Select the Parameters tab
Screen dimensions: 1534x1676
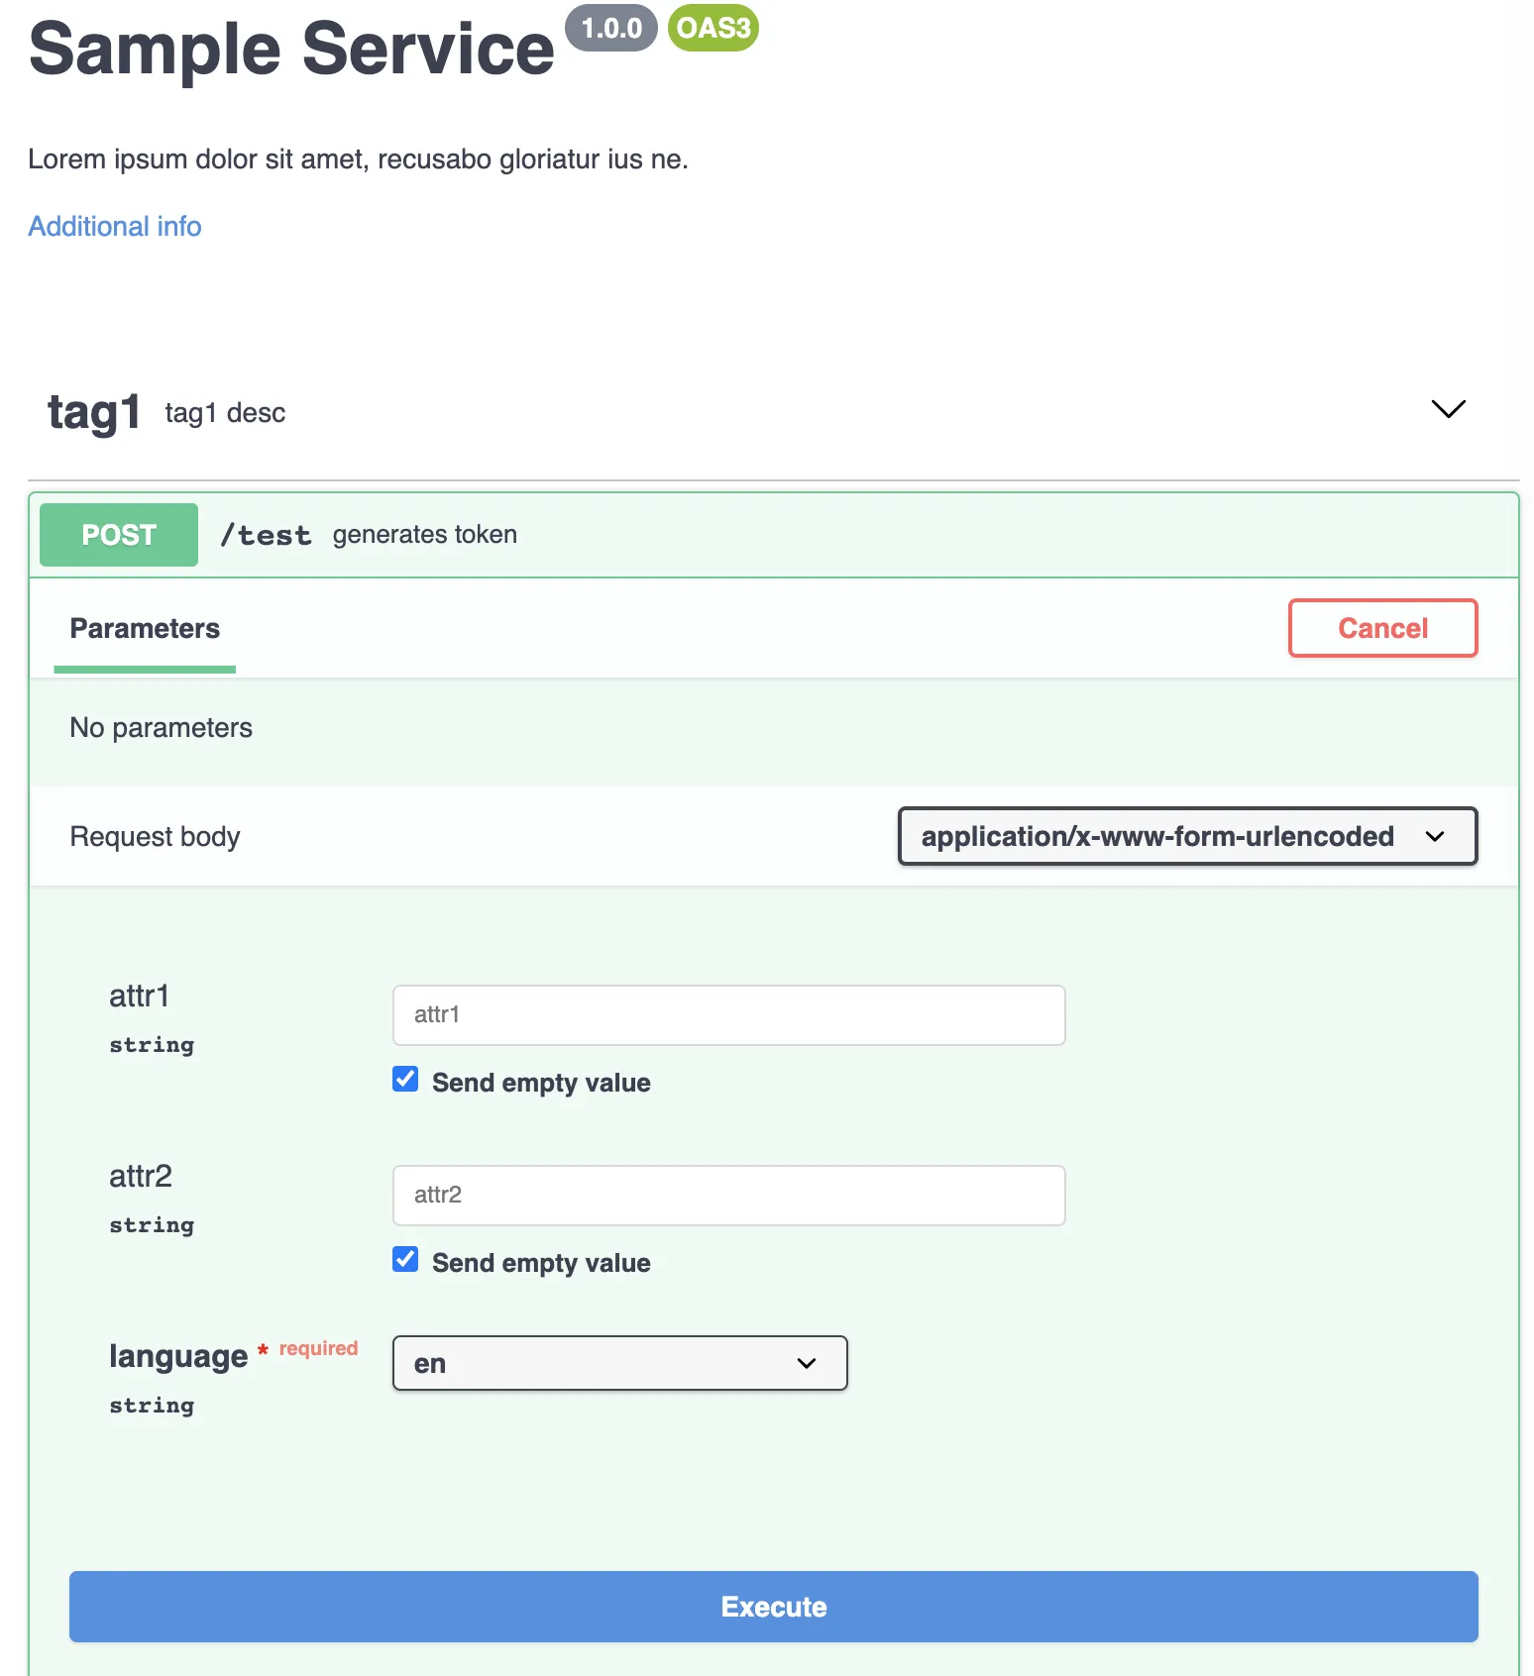(x=145, y=629)
